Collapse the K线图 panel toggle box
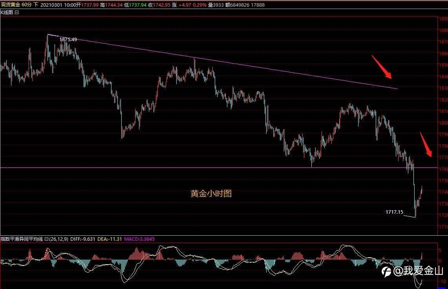 pyautogui.click(x=16, y=12)
